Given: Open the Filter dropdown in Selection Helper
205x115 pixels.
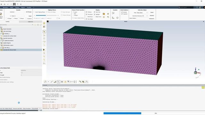Looking at the screenshot, I should [142, 13].
